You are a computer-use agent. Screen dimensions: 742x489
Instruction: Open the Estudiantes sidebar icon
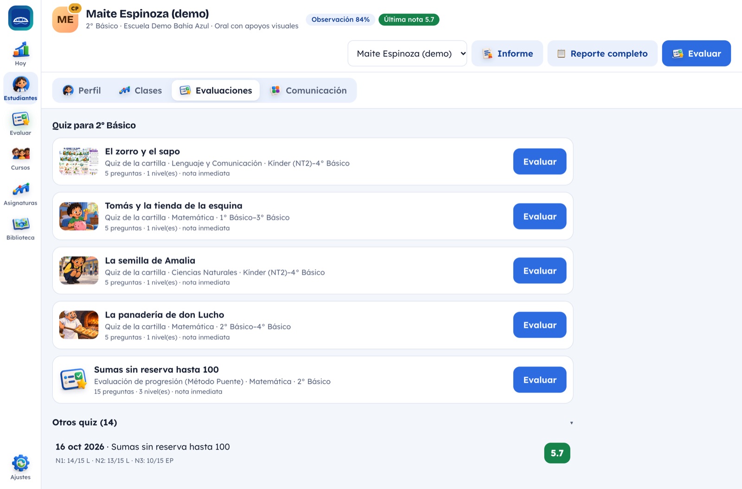pos(20,88)
